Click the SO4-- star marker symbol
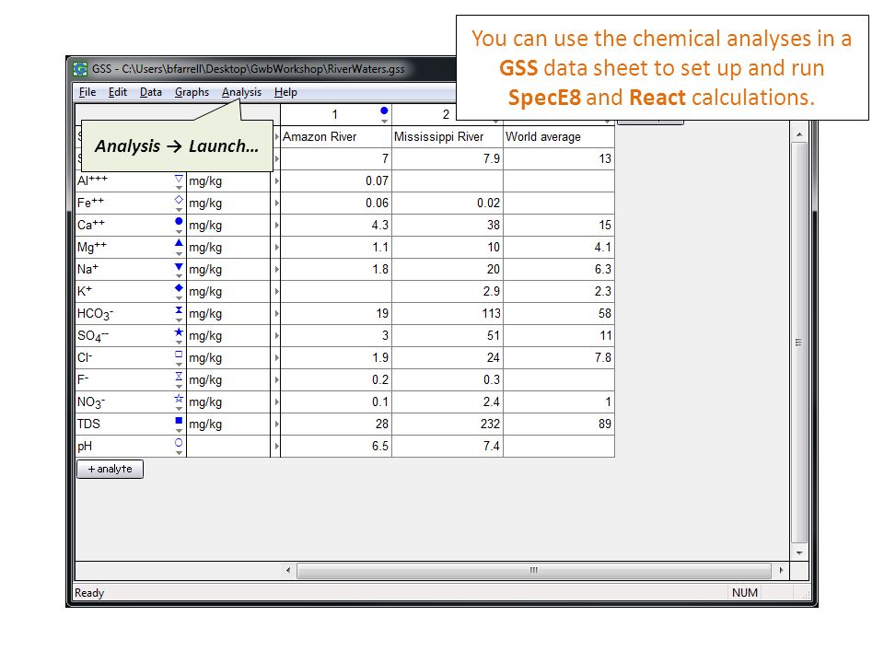884x663 pixels. tap(179, 332)
